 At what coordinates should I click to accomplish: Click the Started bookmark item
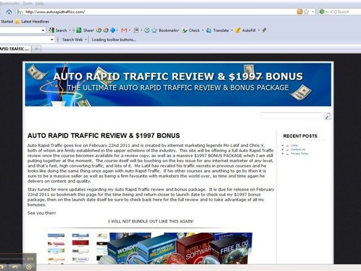[x=7, y=21]
